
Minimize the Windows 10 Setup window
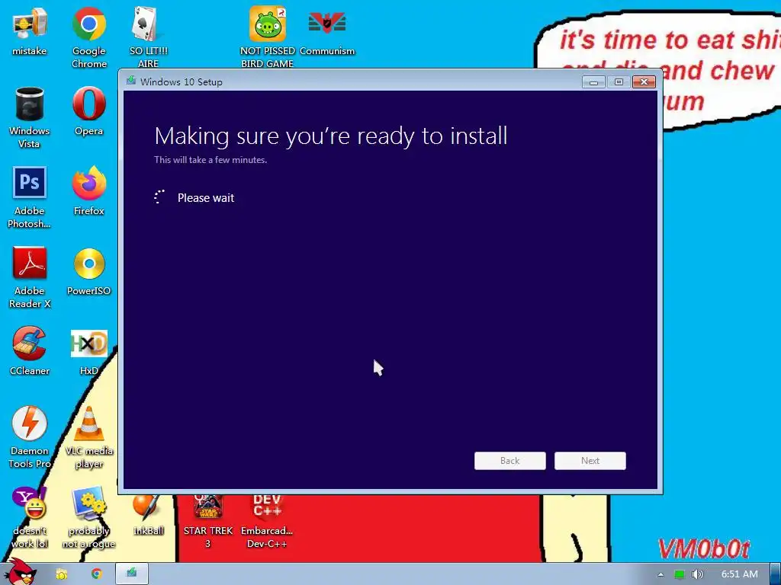tap(593, 82)
